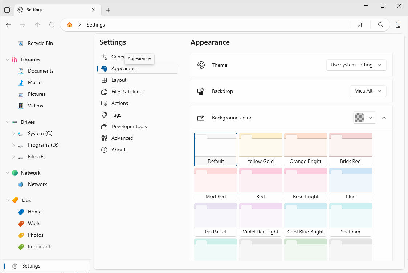The height and width of the screenshot is (273, 408).
Task: Click the omnibar toggle arrow icon
Action: (360, 25)
